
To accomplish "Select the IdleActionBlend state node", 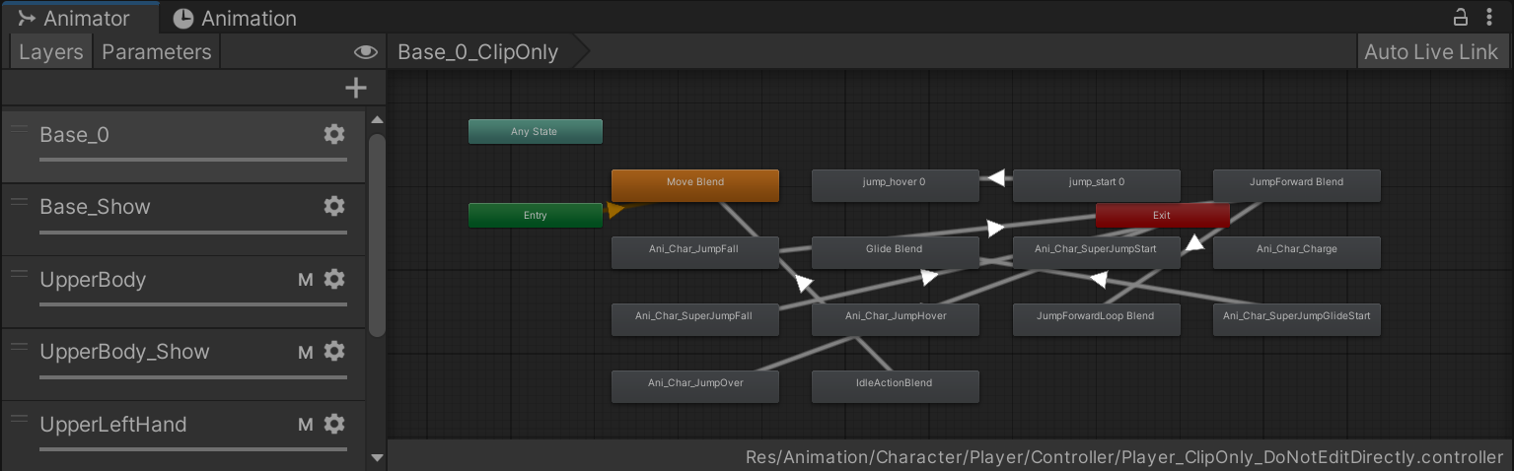I will (896, 386).
